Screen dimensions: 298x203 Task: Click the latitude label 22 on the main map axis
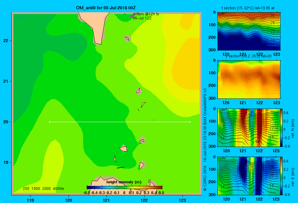tap(6, 41)
